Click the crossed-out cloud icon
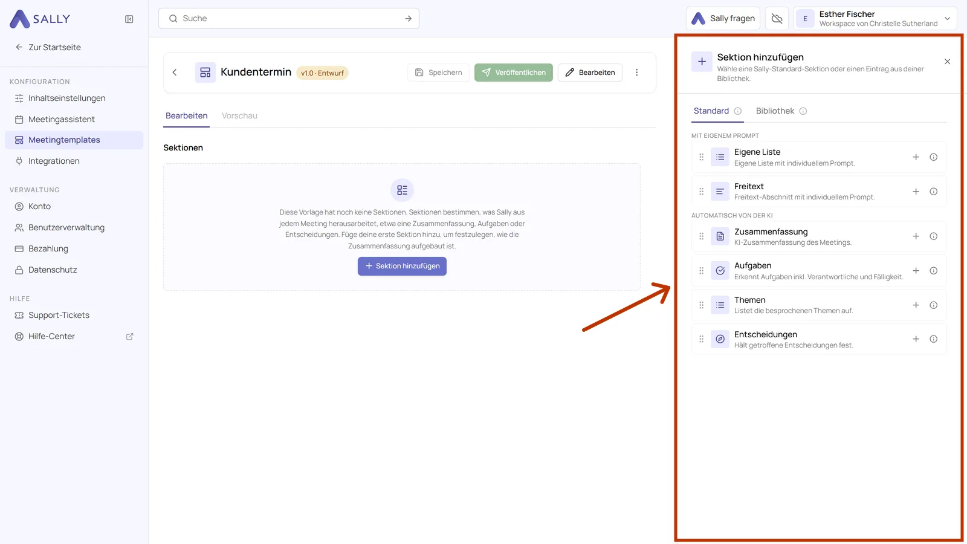This screenshot has height=544, width=967. coord(777,19)
